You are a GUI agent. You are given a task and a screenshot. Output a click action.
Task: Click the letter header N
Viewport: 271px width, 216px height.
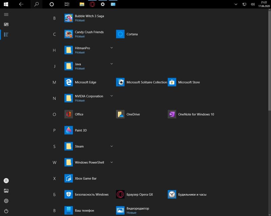tap(54, 98)
